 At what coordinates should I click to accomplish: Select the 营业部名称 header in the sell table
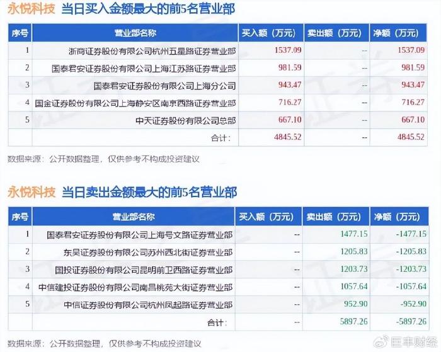pos(134,217)
